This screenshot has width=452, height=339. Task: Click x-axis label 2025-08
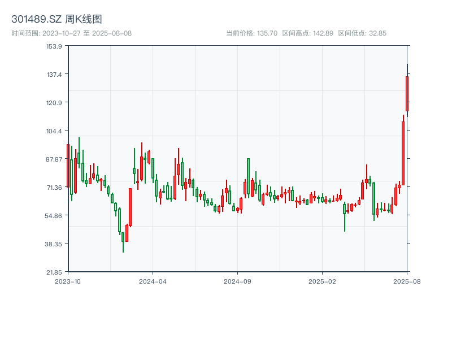coord(407,281)
